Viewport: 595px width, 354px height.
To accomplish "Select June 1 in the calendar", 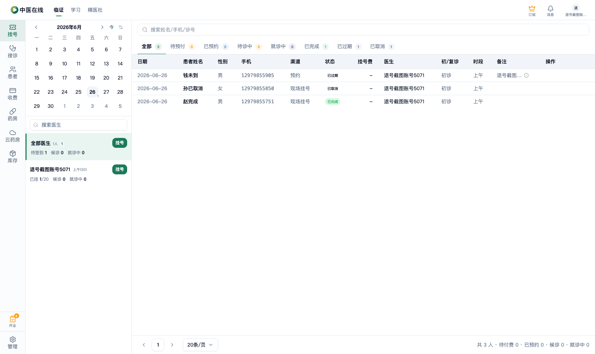I will (36, 50).
